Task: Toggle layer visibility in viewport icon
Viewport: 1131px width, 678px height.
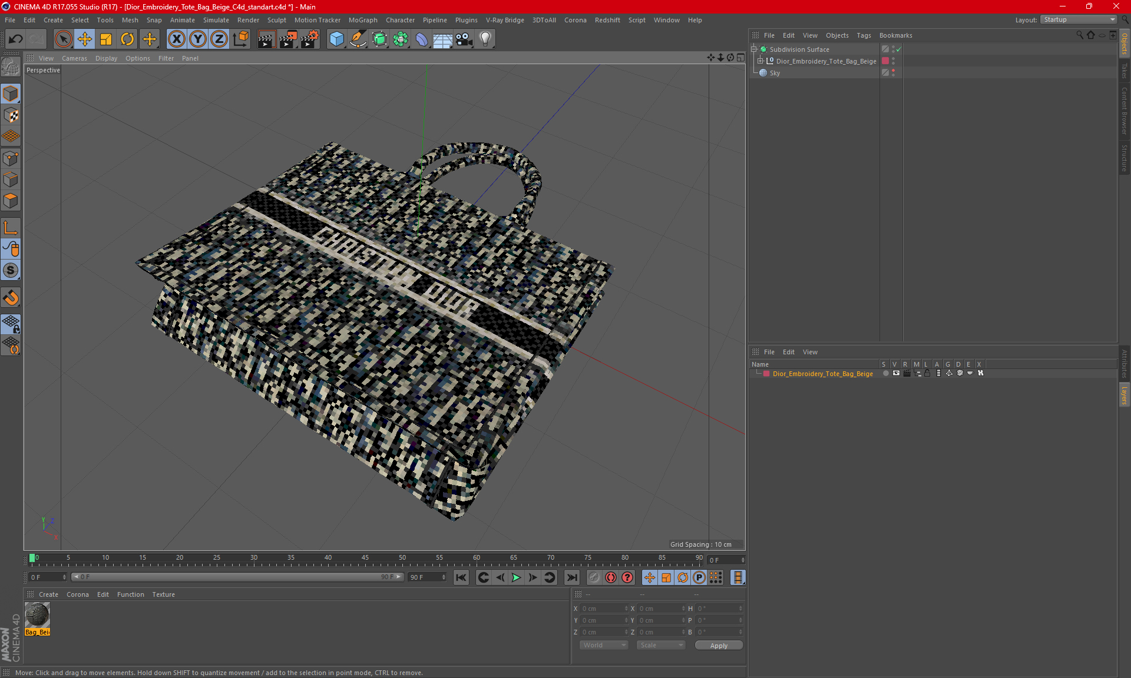Action: click(896, 373)
